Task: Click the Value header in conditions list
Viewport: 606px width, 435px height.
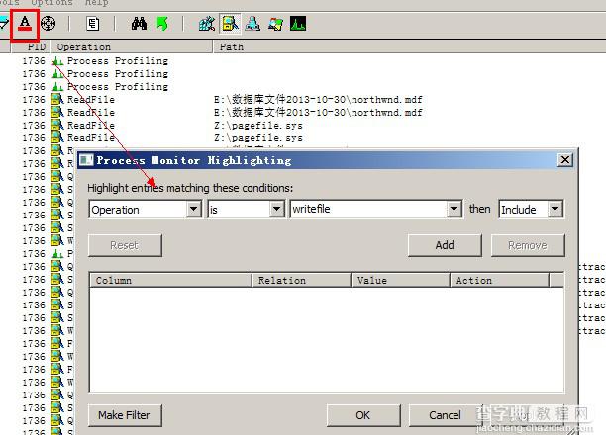Action: tap(400, 280)
